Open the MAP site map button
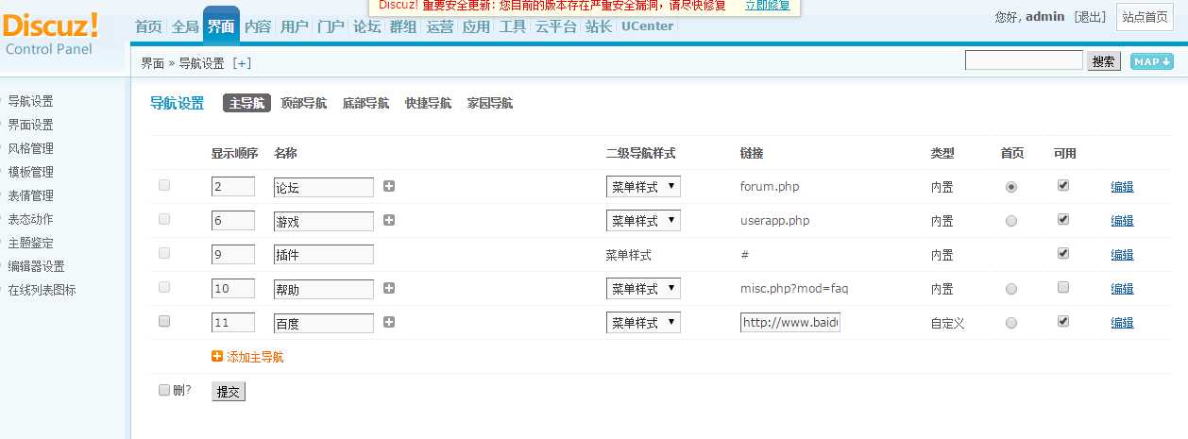The image size is (1188, 439). [x=1151, y=61]
